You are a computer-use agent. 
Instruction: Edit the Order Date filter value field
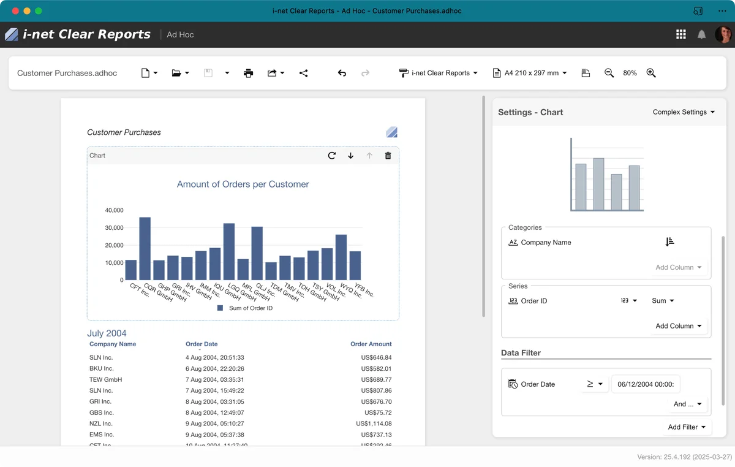point(646,384)
